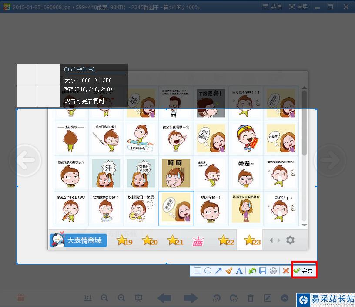Click the gift icon at bottom left
The width and height of the screenshot is (355, 307).
pos(21,297)
